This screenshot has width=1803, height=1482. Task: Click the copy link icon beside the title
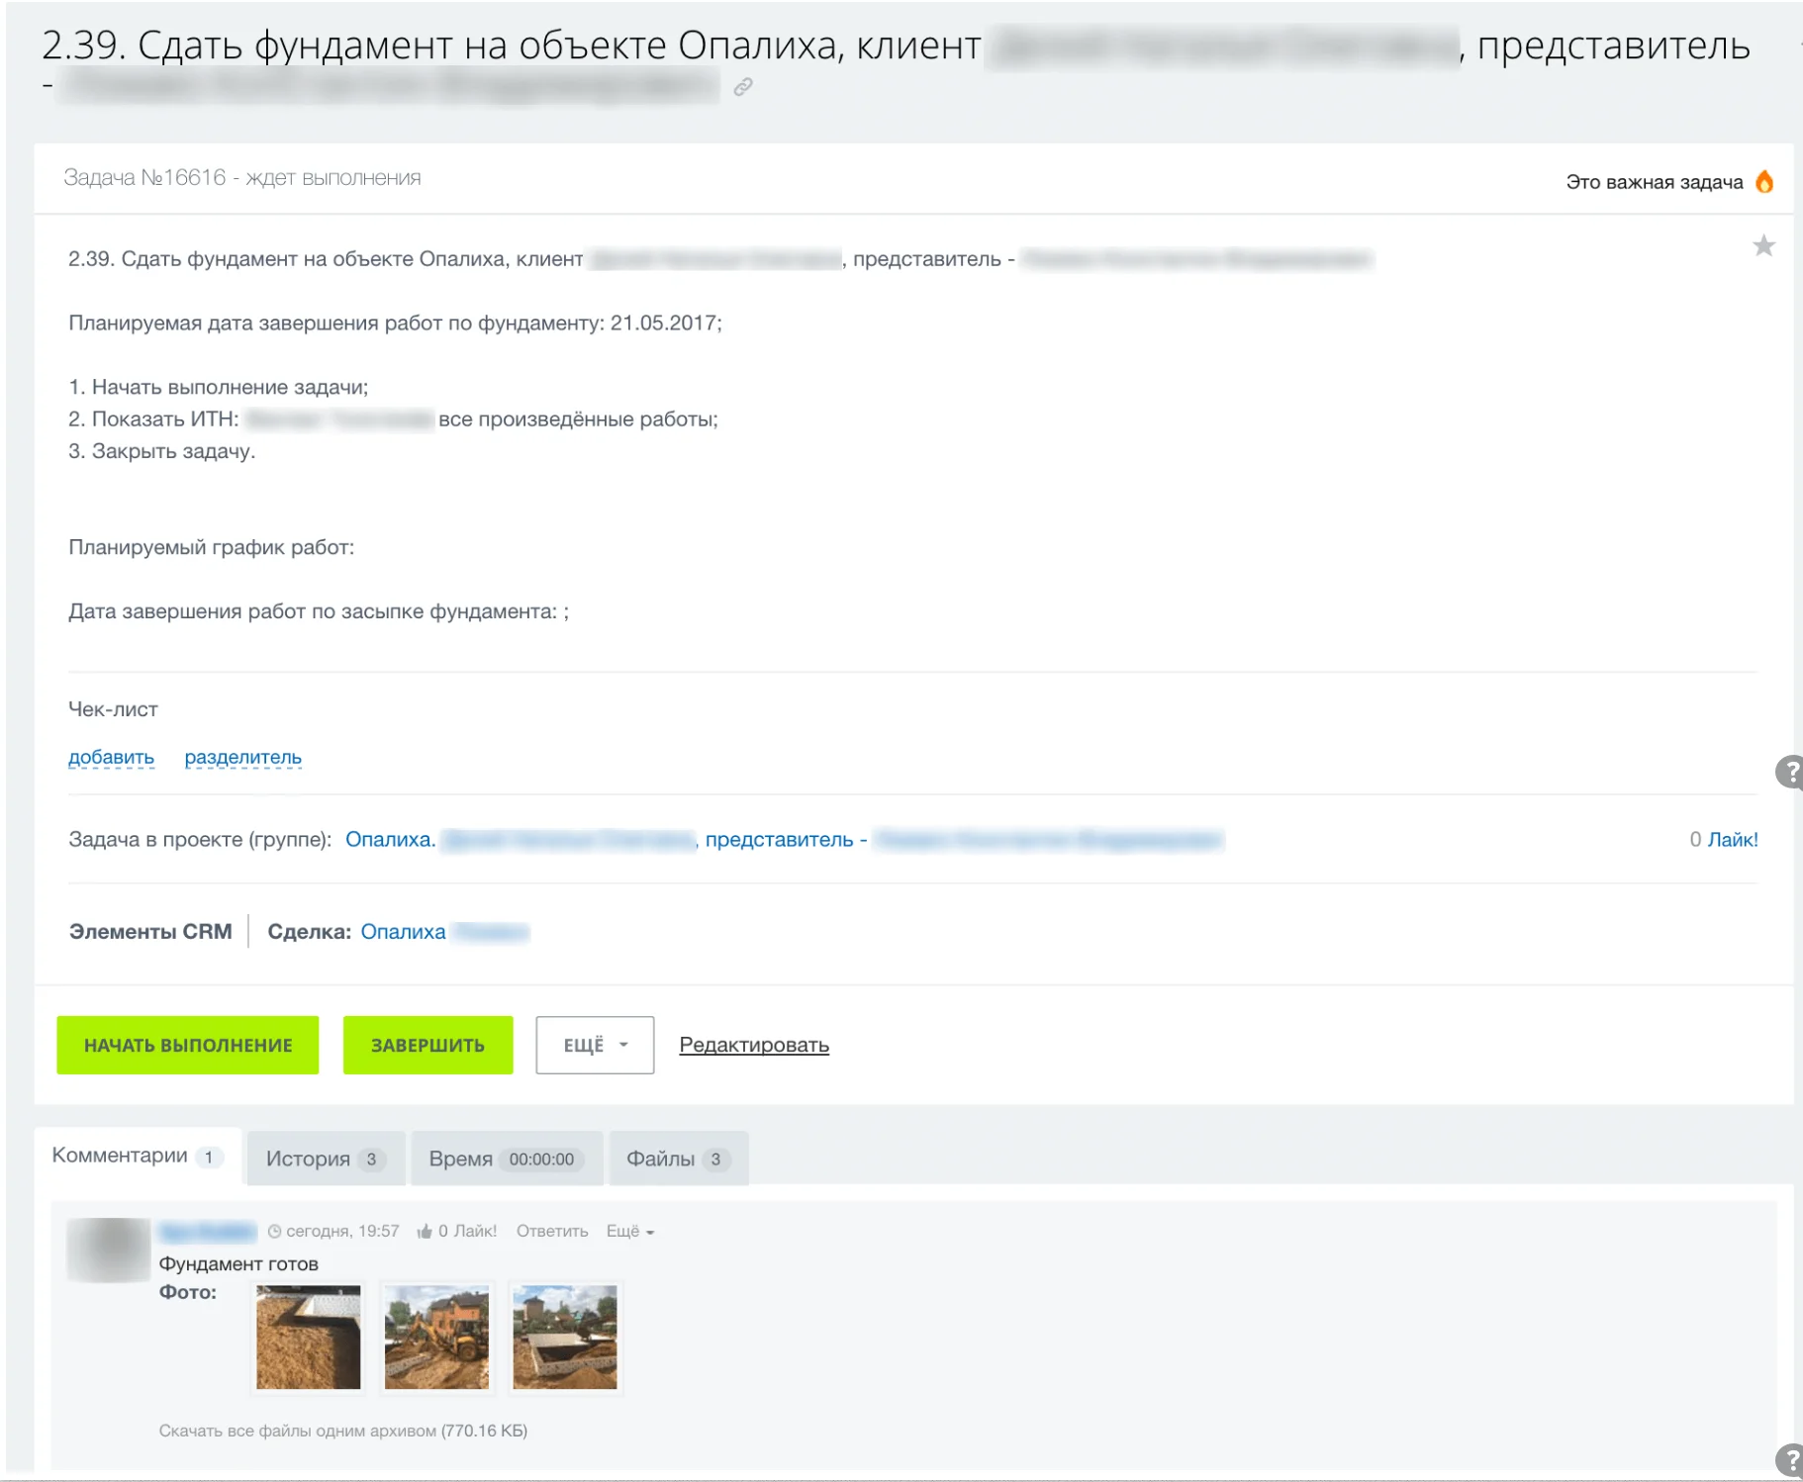pyautogui.click(x=743, y=87)
